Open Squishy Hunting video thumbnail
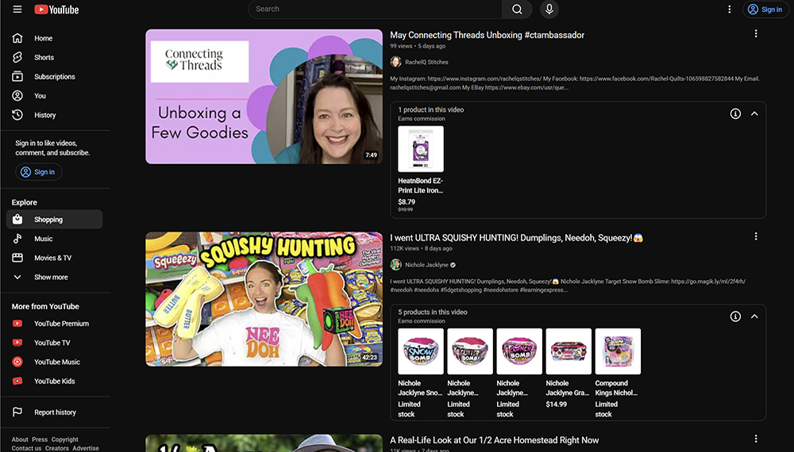The height and width of the screenshot is (452, 794). click(264, 299)
